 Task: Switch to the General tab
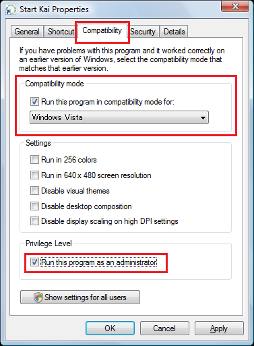click(x=27, y=32)
